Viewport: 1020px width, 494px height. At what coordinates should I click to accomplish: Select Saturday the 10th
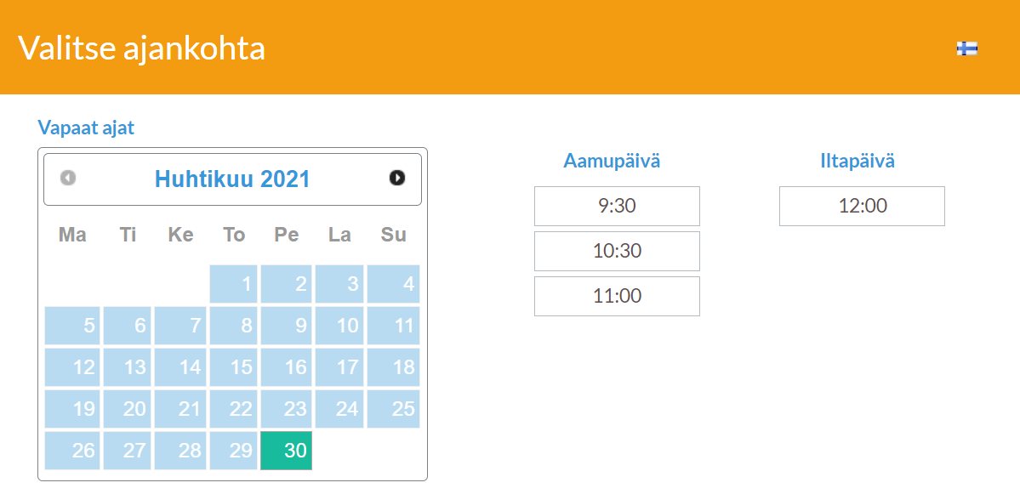click(x=339, y=326)
